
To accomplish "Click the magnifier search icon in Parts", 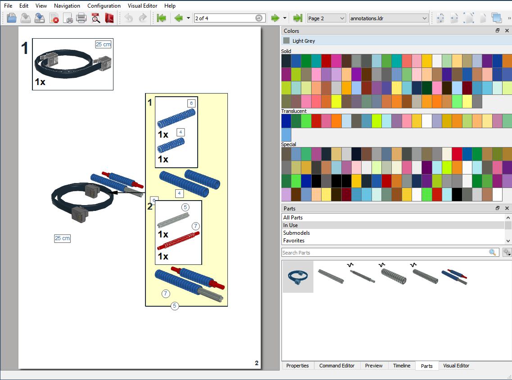I will click(492, 252).
